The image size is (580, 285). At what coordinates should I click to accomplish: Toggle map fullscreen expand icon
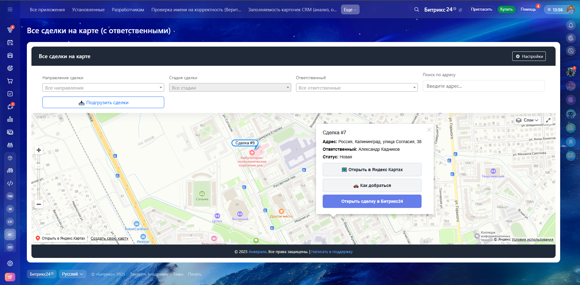[x=548, y=120]
